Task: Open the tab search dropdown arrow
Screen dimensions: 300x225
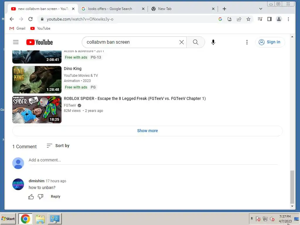Action: pos(260,9)
